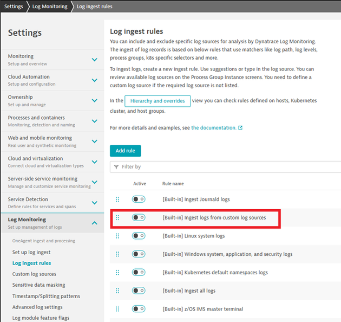341x322 pixels.
Task: Toggle the Ingest Journald logs rule
Action: click(139, 199)
